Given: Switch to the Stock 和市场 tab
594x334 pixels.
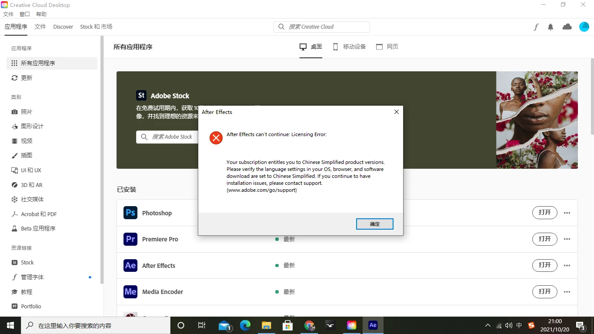Looking at the screenshot, I should [96, 27].
